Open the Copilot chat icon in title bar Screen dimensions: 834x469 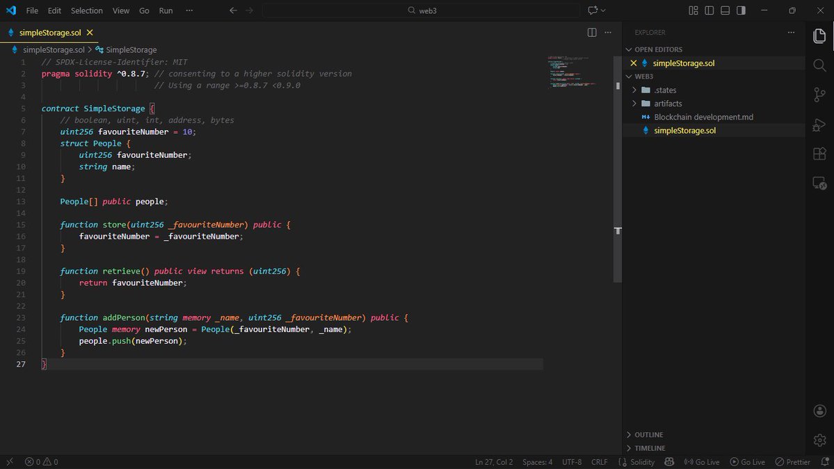click(593, 10)
